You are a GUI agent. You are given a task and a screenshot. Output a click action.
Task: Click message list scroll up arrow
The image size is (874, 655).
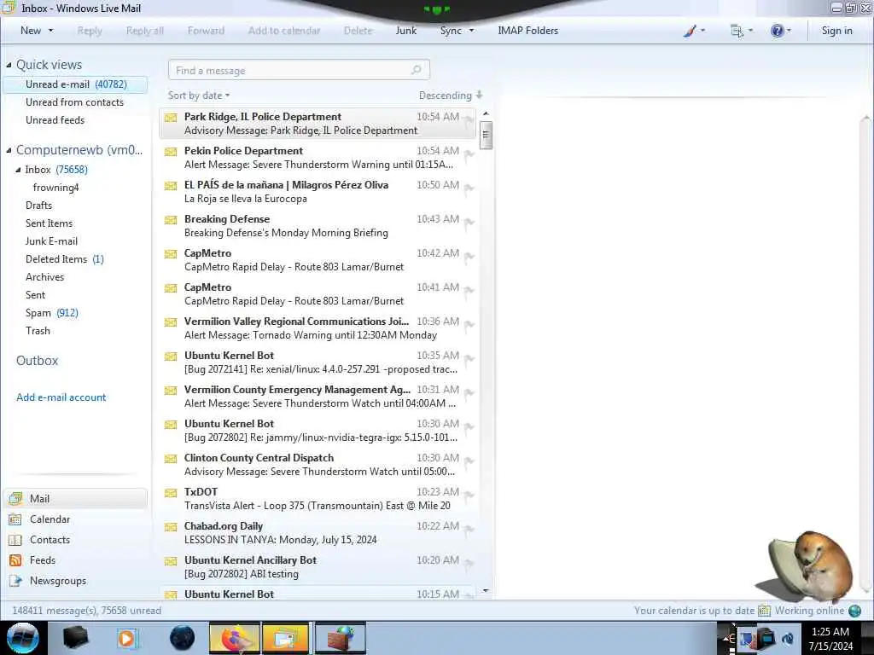tap(486, 114)
